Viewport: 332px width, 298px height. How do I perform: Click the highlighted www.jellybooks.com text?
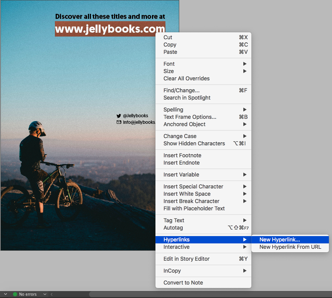(x=110, y=29)
